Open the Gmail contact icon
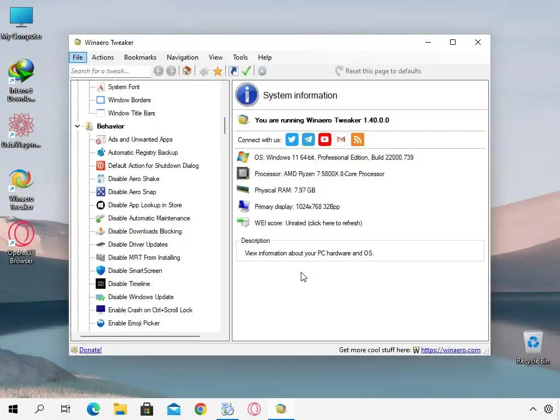Screen dimensions: 560x420 point(341,139)
